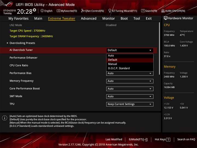Click the CPU temperature 47°C value
This screenshot has width=197, height=148.
tap(182, 35)
